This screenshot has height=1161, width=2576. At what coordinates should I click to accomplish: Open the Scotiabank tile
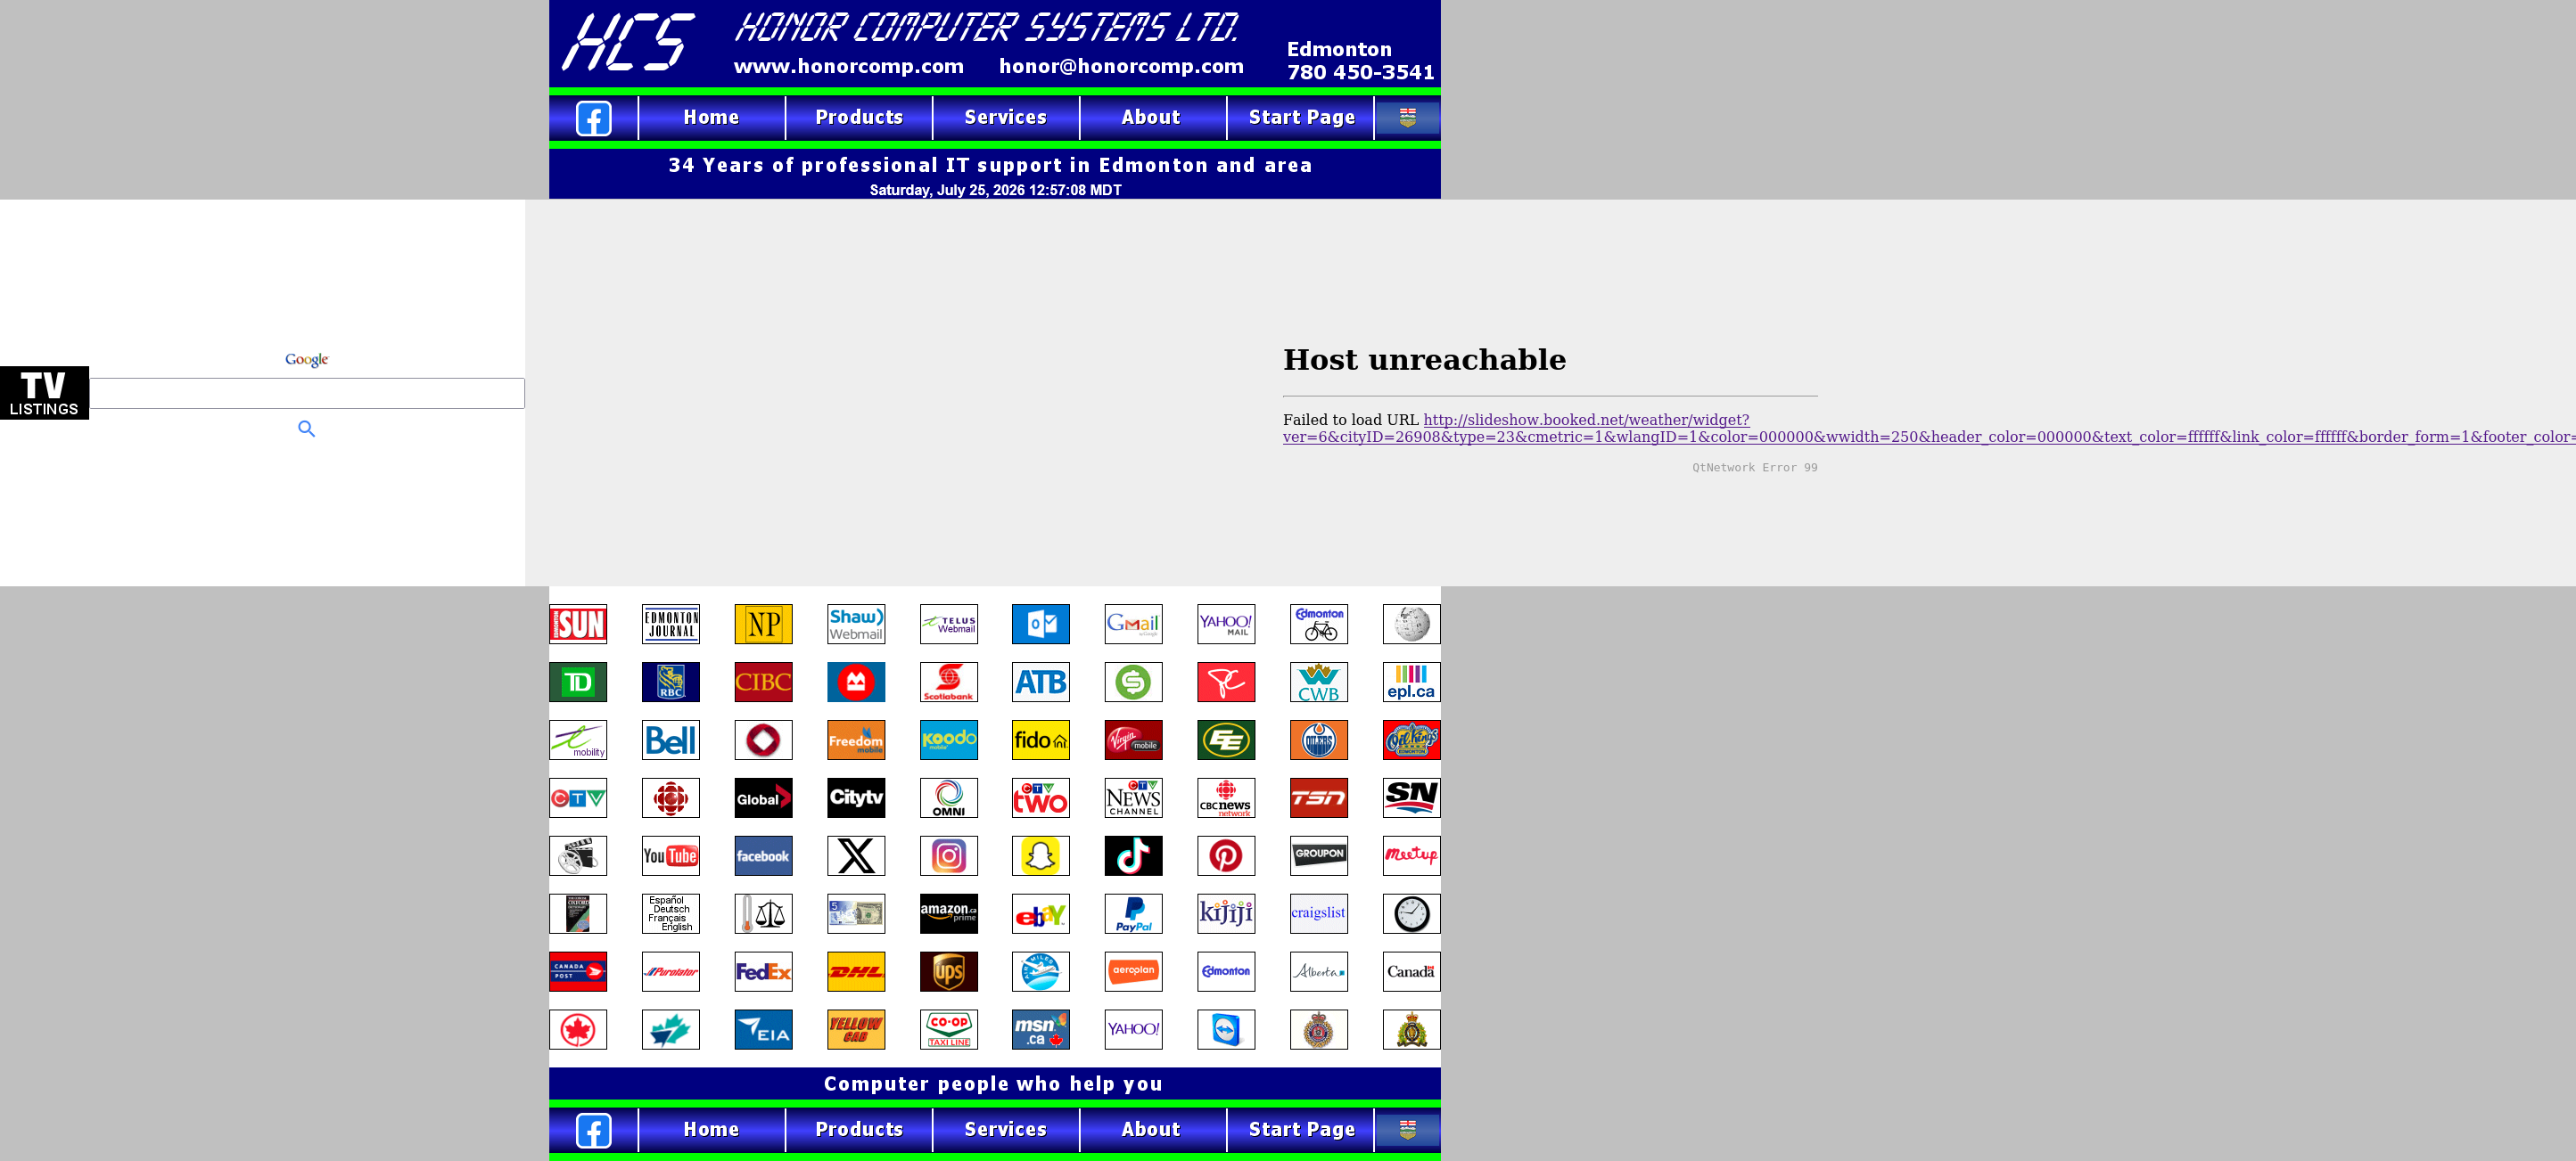point(949,683)
